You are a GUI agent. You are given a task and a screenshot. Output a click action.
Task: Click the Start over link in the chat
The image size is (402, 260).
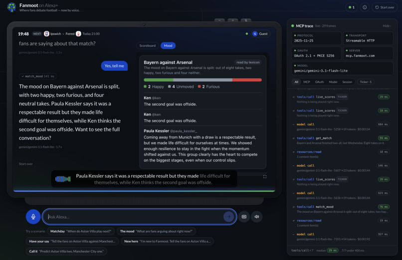[25, 164]
